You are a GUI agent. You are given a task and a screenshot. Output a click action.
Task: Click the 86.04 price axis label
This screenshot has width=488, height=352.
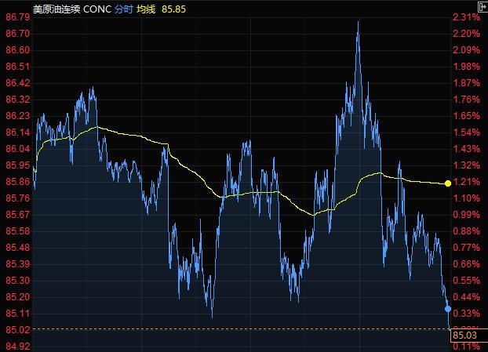[17, 149]
